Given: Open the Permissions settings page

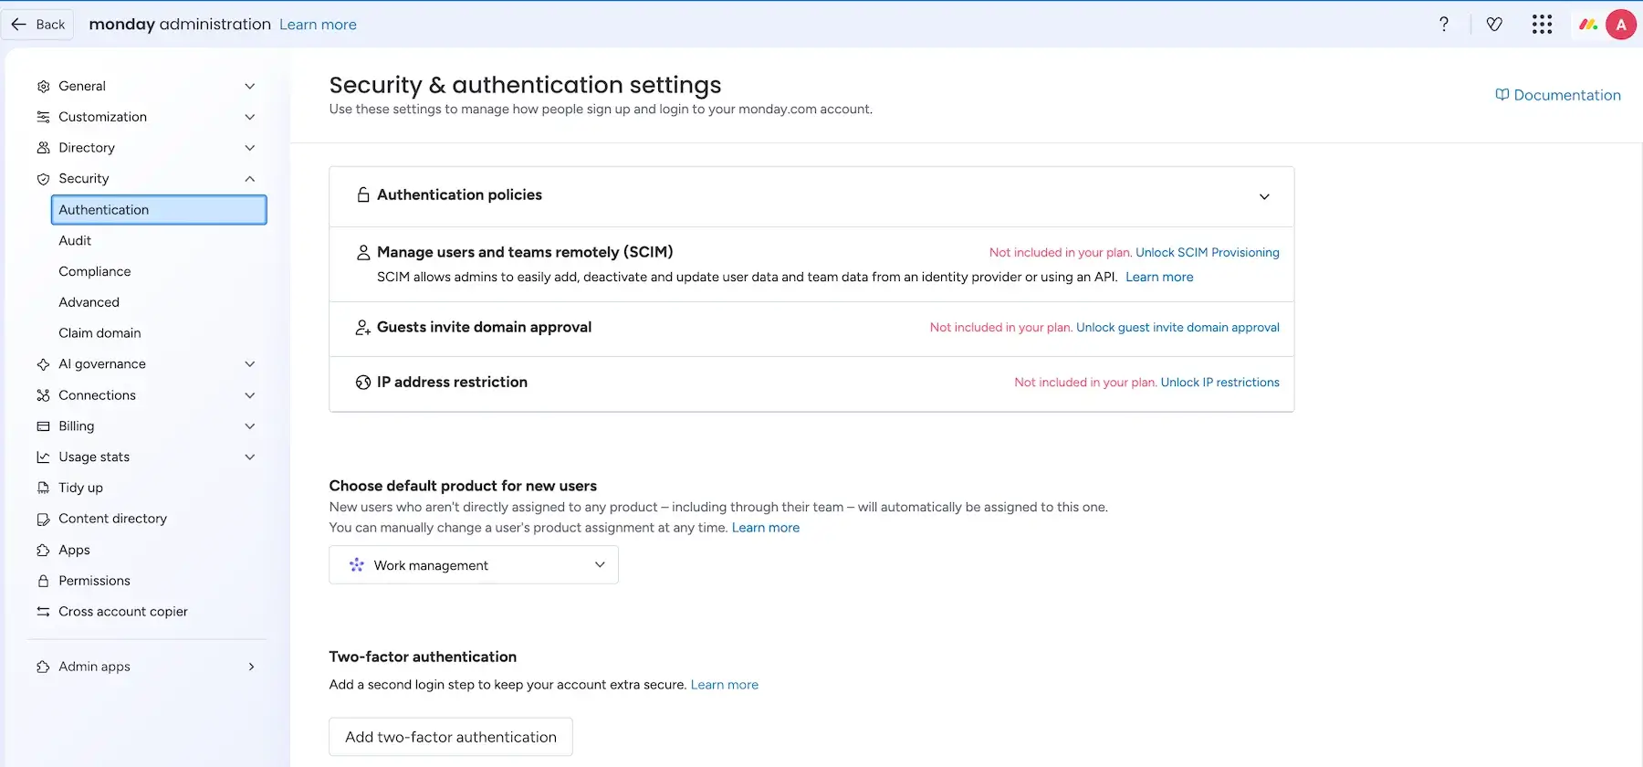Looking at the screenshot, I should tap(94, 581).
